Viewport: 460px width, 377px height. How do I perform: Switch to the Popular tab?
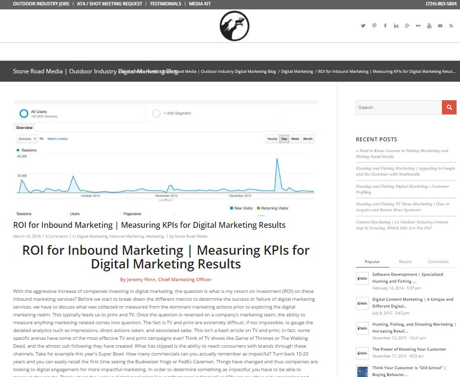[372, 262]
